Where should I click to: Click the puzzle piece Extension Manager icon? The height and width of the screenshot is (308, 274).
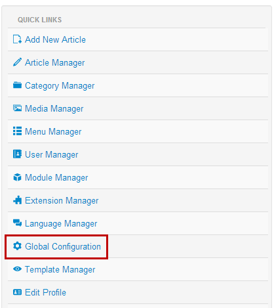tap(17, 200)
